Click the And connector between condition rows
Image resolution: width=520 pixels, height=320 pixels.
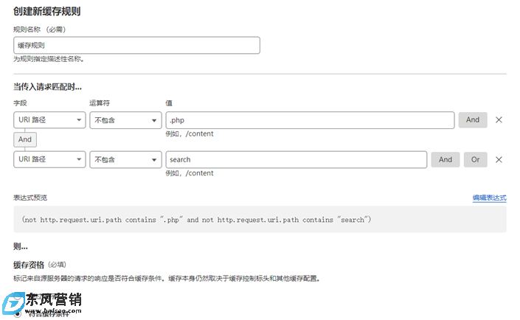[x=25, y=139]
